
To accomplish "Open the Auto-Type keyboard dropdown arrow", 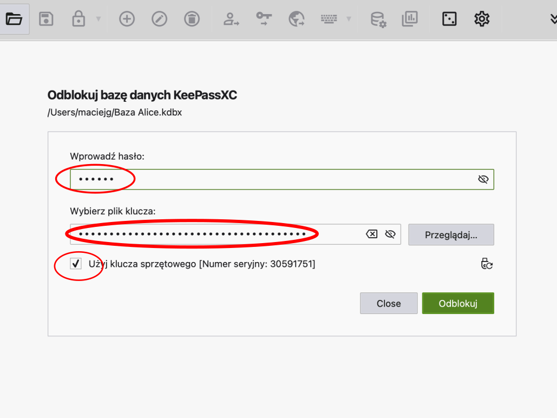I will 349,19.
